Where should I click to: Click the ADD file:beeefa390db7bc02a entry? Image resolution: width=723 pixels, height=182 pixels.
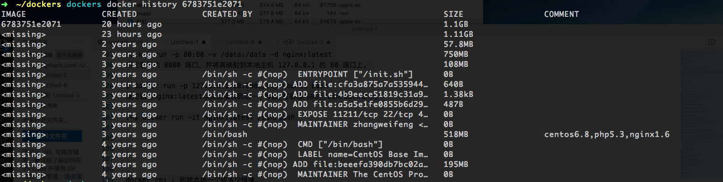360,164
